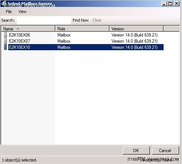Select the E2K10EX10 server name
Screen dimensions: 182x164
19,47
